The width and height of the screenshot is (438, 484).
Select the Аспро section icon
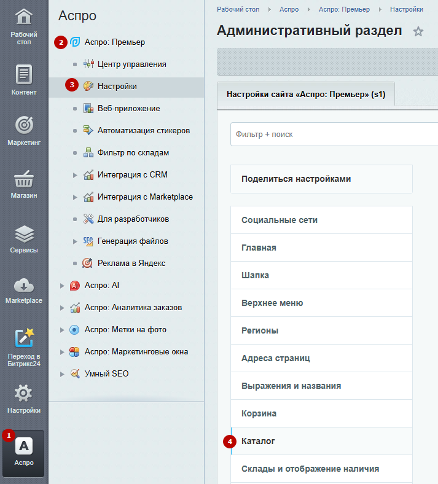(x=24, y=446)
